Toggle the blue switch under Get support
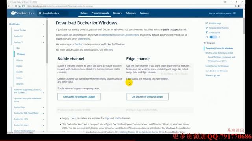The image size is (252, 141). pyautogui.click(x=213, y=37)
